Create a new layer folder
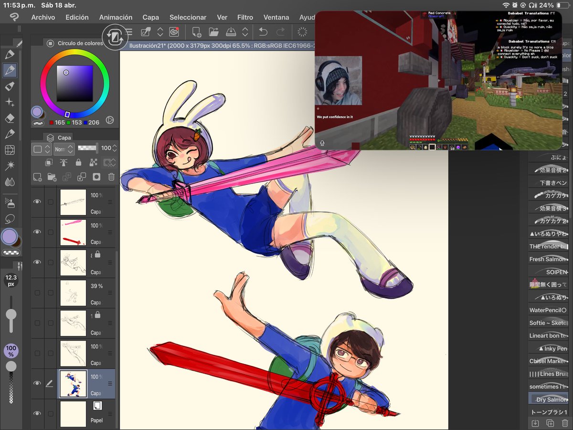This screenshot has width=573, height=430. [x=52, y=177]
